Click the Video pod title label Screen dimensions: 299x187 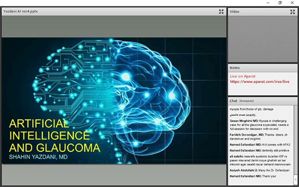[x=234, y=11]
